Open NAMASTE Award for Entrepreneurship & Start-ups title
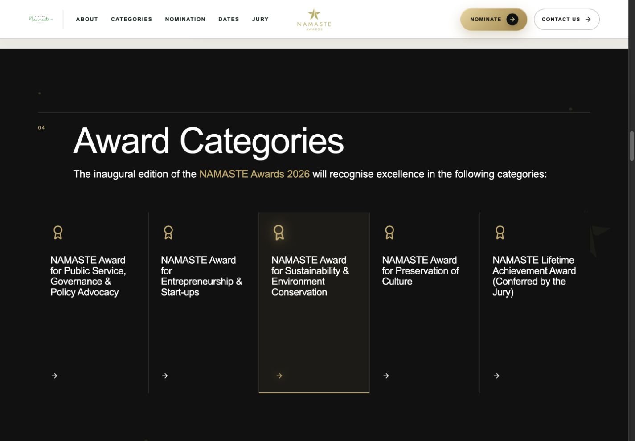 click(x=201, y=276)
